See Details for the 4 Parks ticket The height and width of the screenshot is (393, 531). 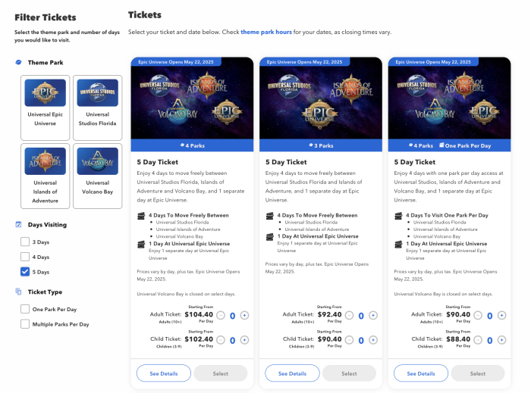click(164, 373)
